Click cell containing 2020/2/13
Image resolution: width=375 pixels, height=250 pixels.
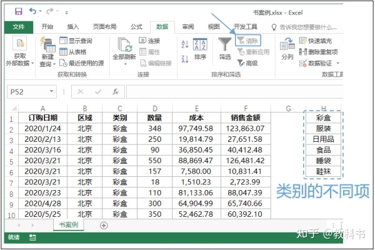[42, 139]
